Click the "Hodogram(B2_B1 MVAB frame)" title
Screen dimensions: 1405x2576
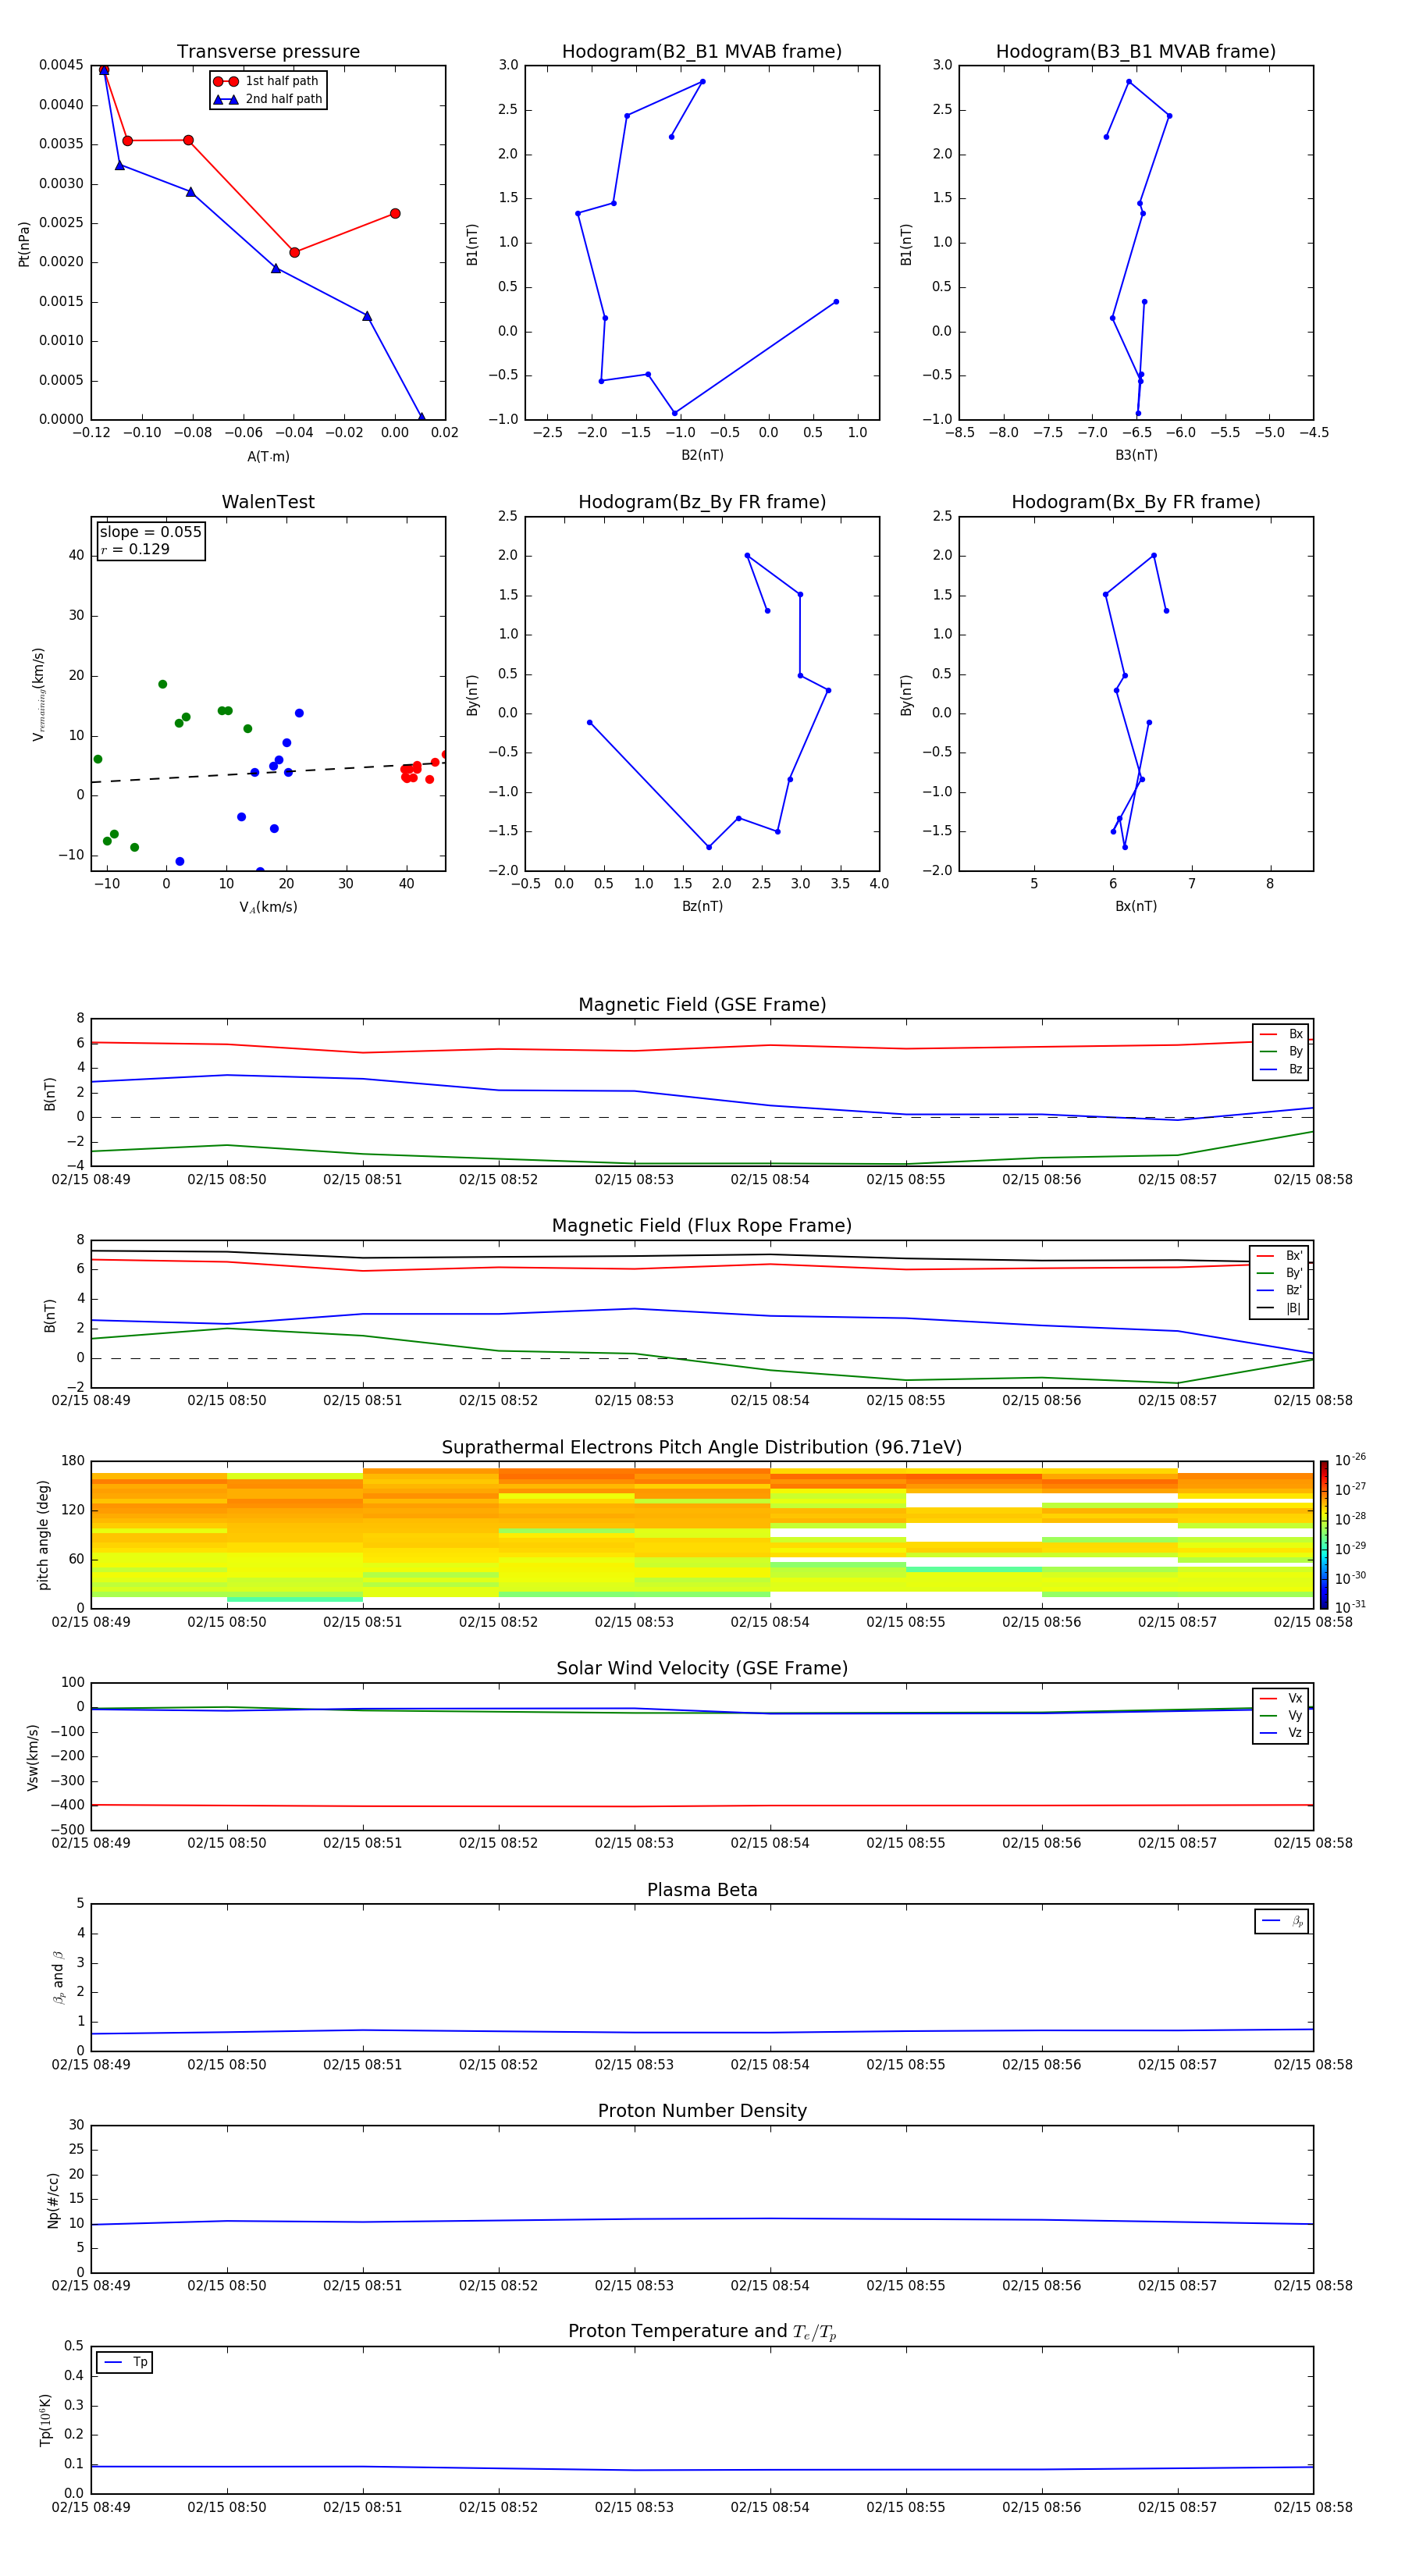pyautogui.click(x=702, y=51)
